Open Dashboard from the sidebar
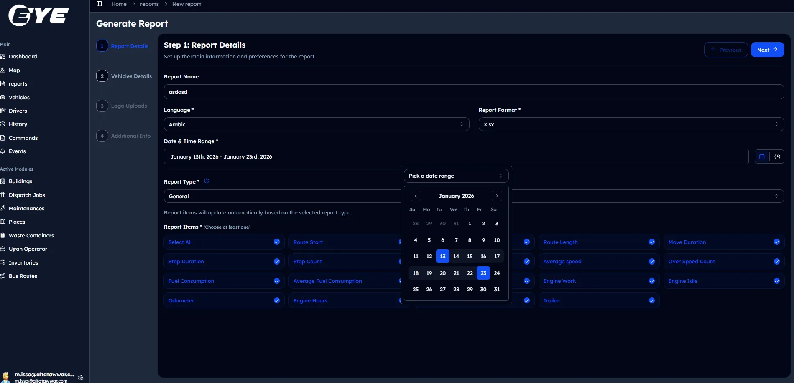 click(x=23, y=57)
